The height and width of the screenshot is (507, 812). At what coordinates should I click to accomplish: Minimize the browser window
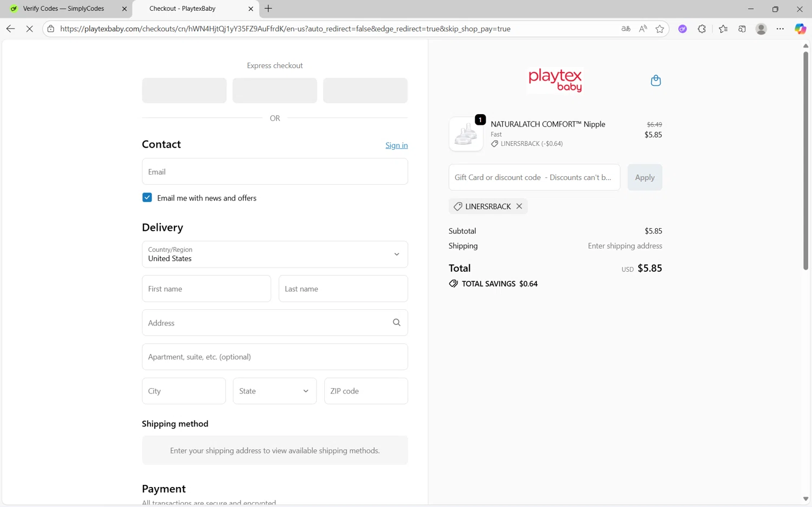[750, 9]
